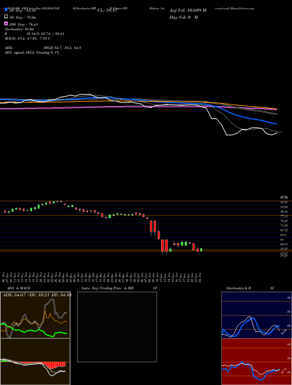292x385 pixels.
Task: Click the magenta 200 Day EMA legend swatch
Action: coord(6,23)
